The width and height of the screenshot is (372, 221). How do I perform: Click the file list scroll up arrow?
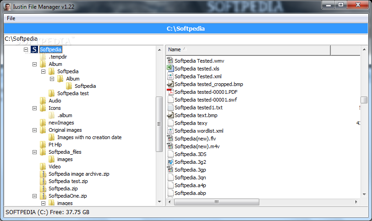364,49
